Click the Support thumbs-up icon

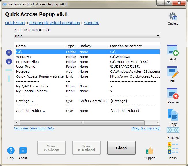150,150
